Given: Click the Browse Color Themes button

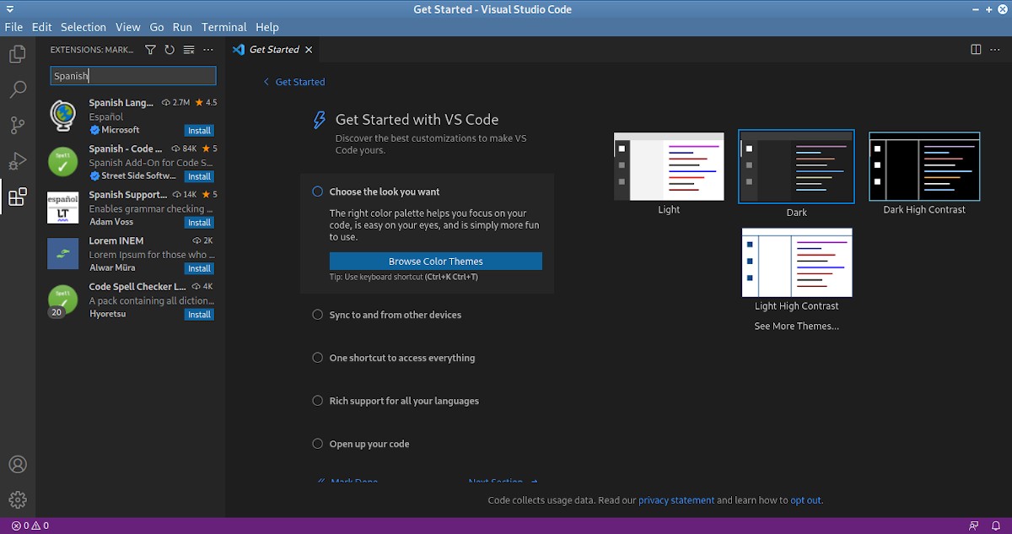Looking at the screenshot, I should 435,262.
